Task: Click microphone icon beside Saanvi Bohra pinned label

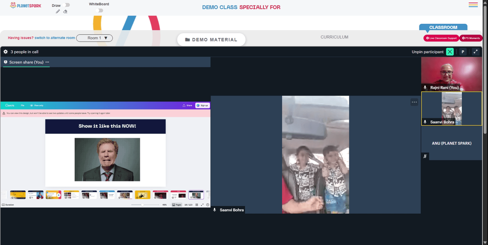Action: point(214,210)
